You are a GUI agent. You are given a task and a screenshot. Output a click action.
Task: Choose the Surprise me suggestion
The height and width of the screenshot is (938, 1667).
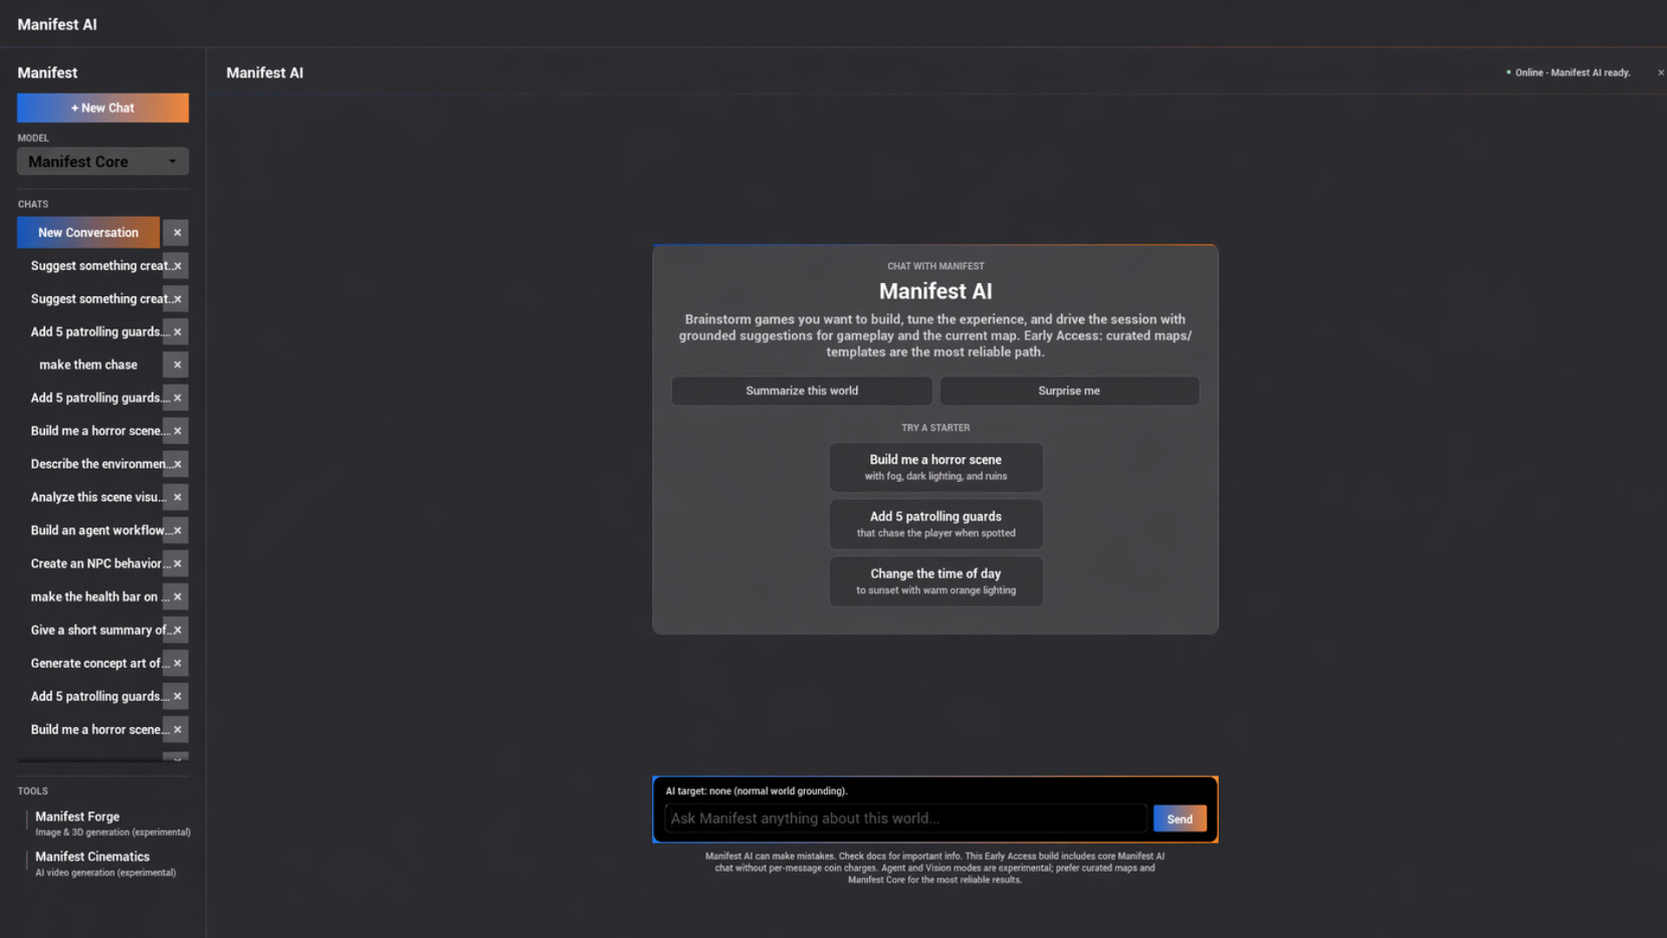pos(1069,391)
